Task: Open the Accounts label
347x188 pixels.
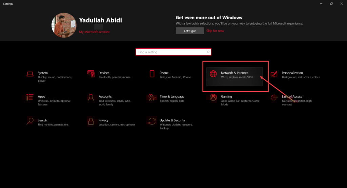Action: 105,97
